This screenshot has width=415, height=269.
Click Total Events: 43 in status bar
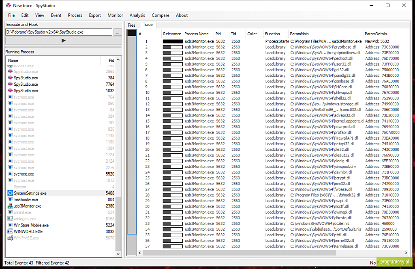pos(19,263)
